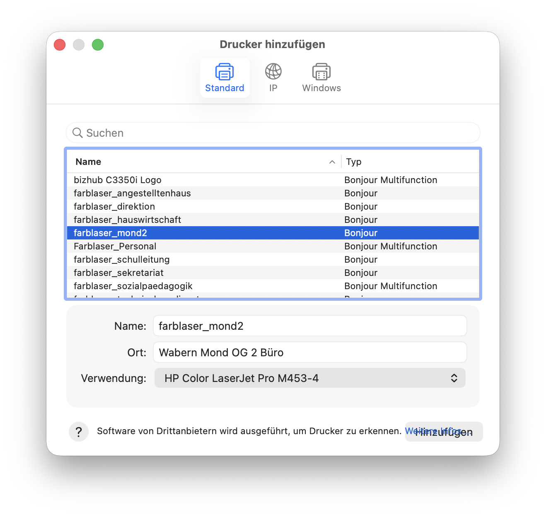Choose farblaser_schulleitung printer row
The height and width of the screenshot is (517, 546).
click(x=121, y=259)
